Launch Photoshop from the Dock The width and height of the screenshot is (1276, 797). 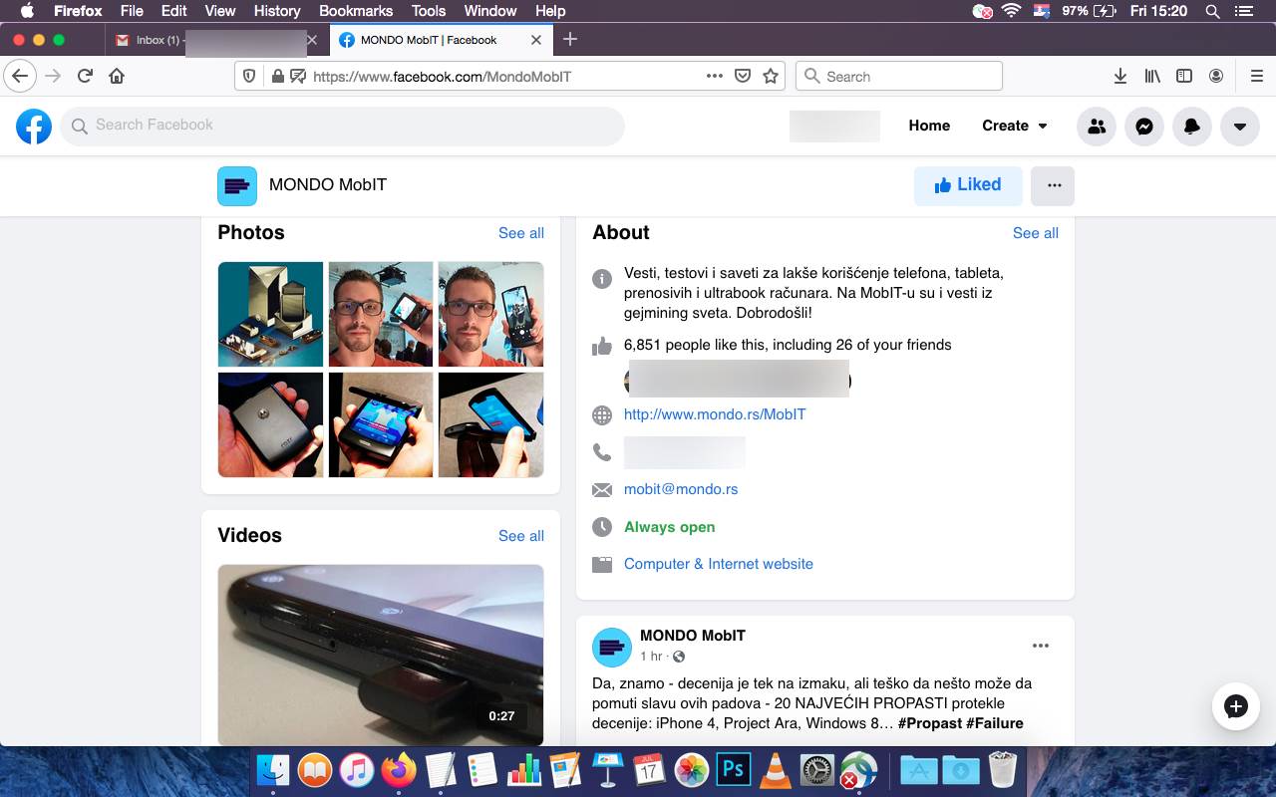pos(733,769)
